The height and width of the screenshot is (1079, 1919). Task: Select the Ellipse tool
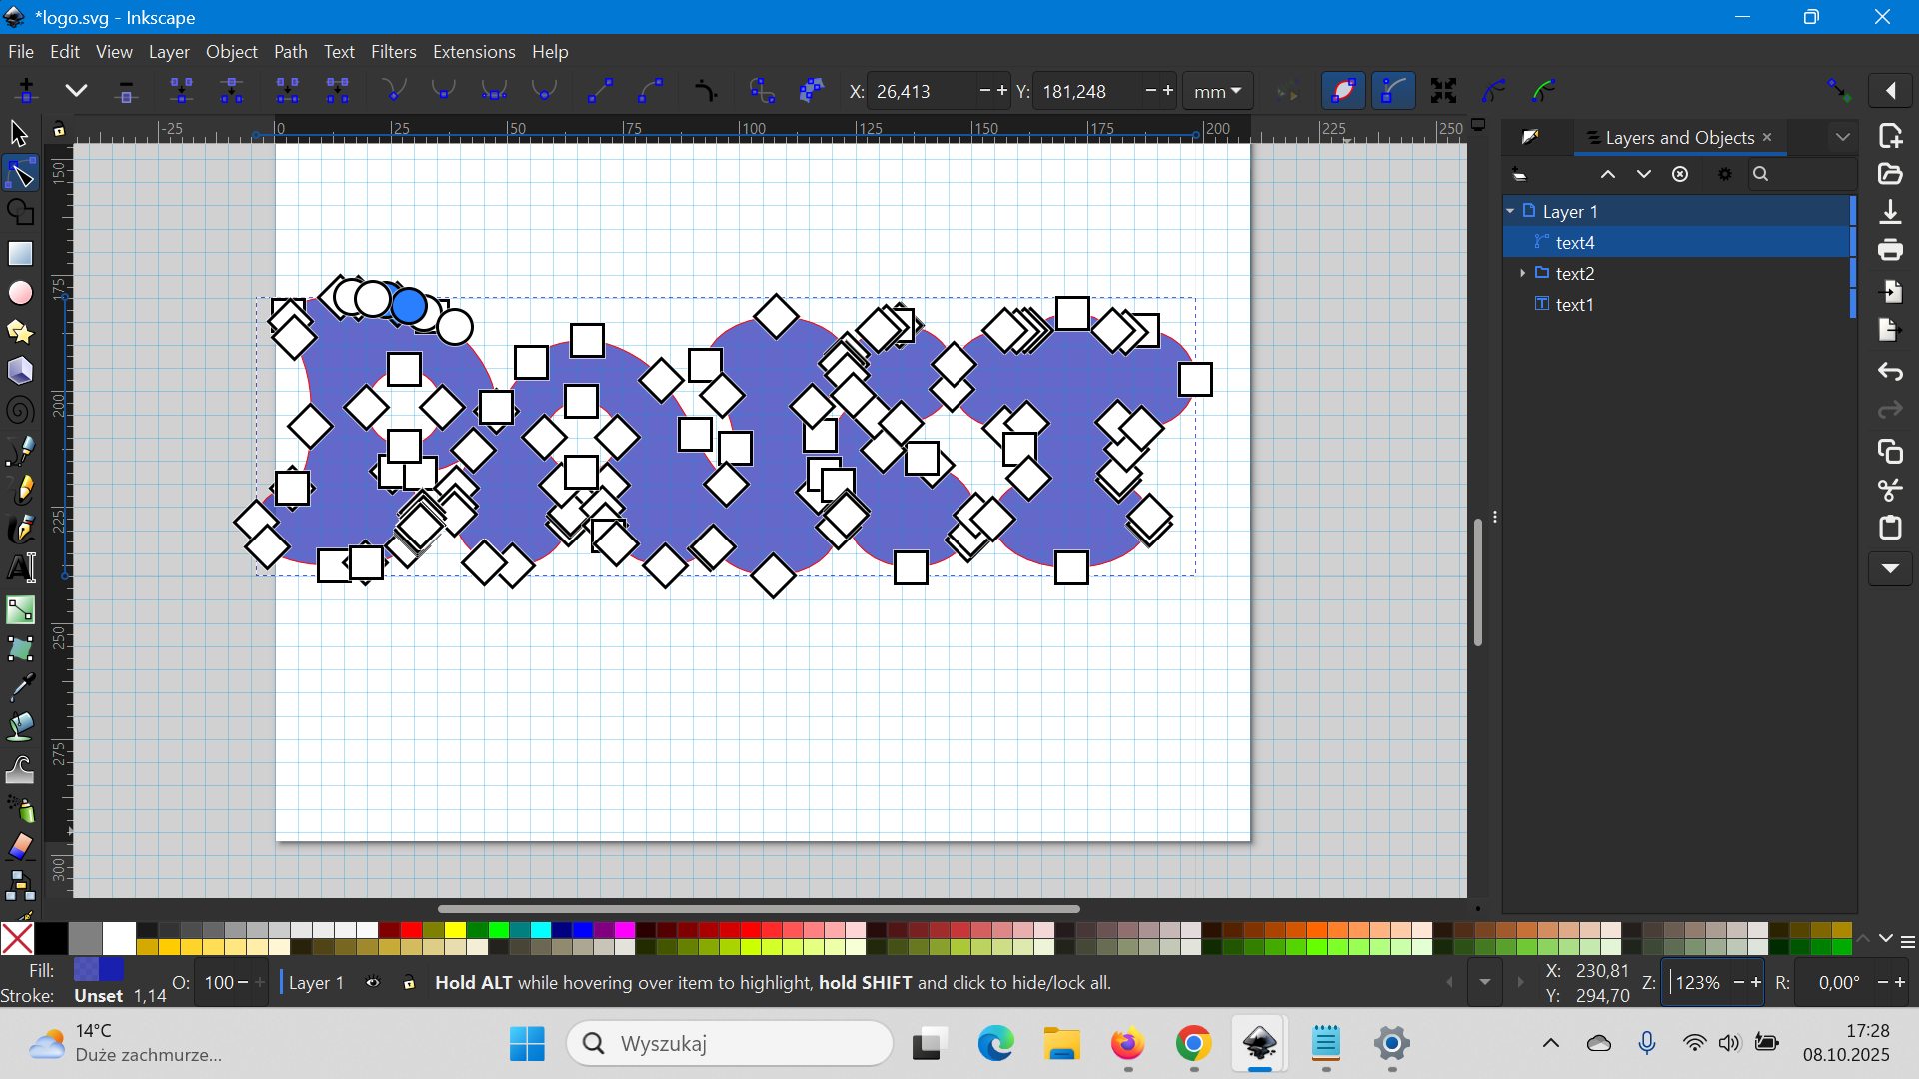tap(20, 292)
